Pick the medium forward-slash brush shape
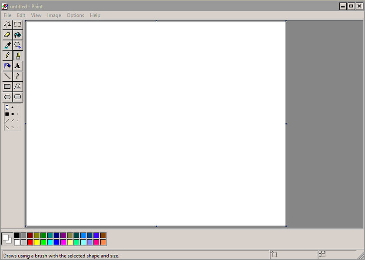This screenshot has height=260, width=365. click(13, 120)
